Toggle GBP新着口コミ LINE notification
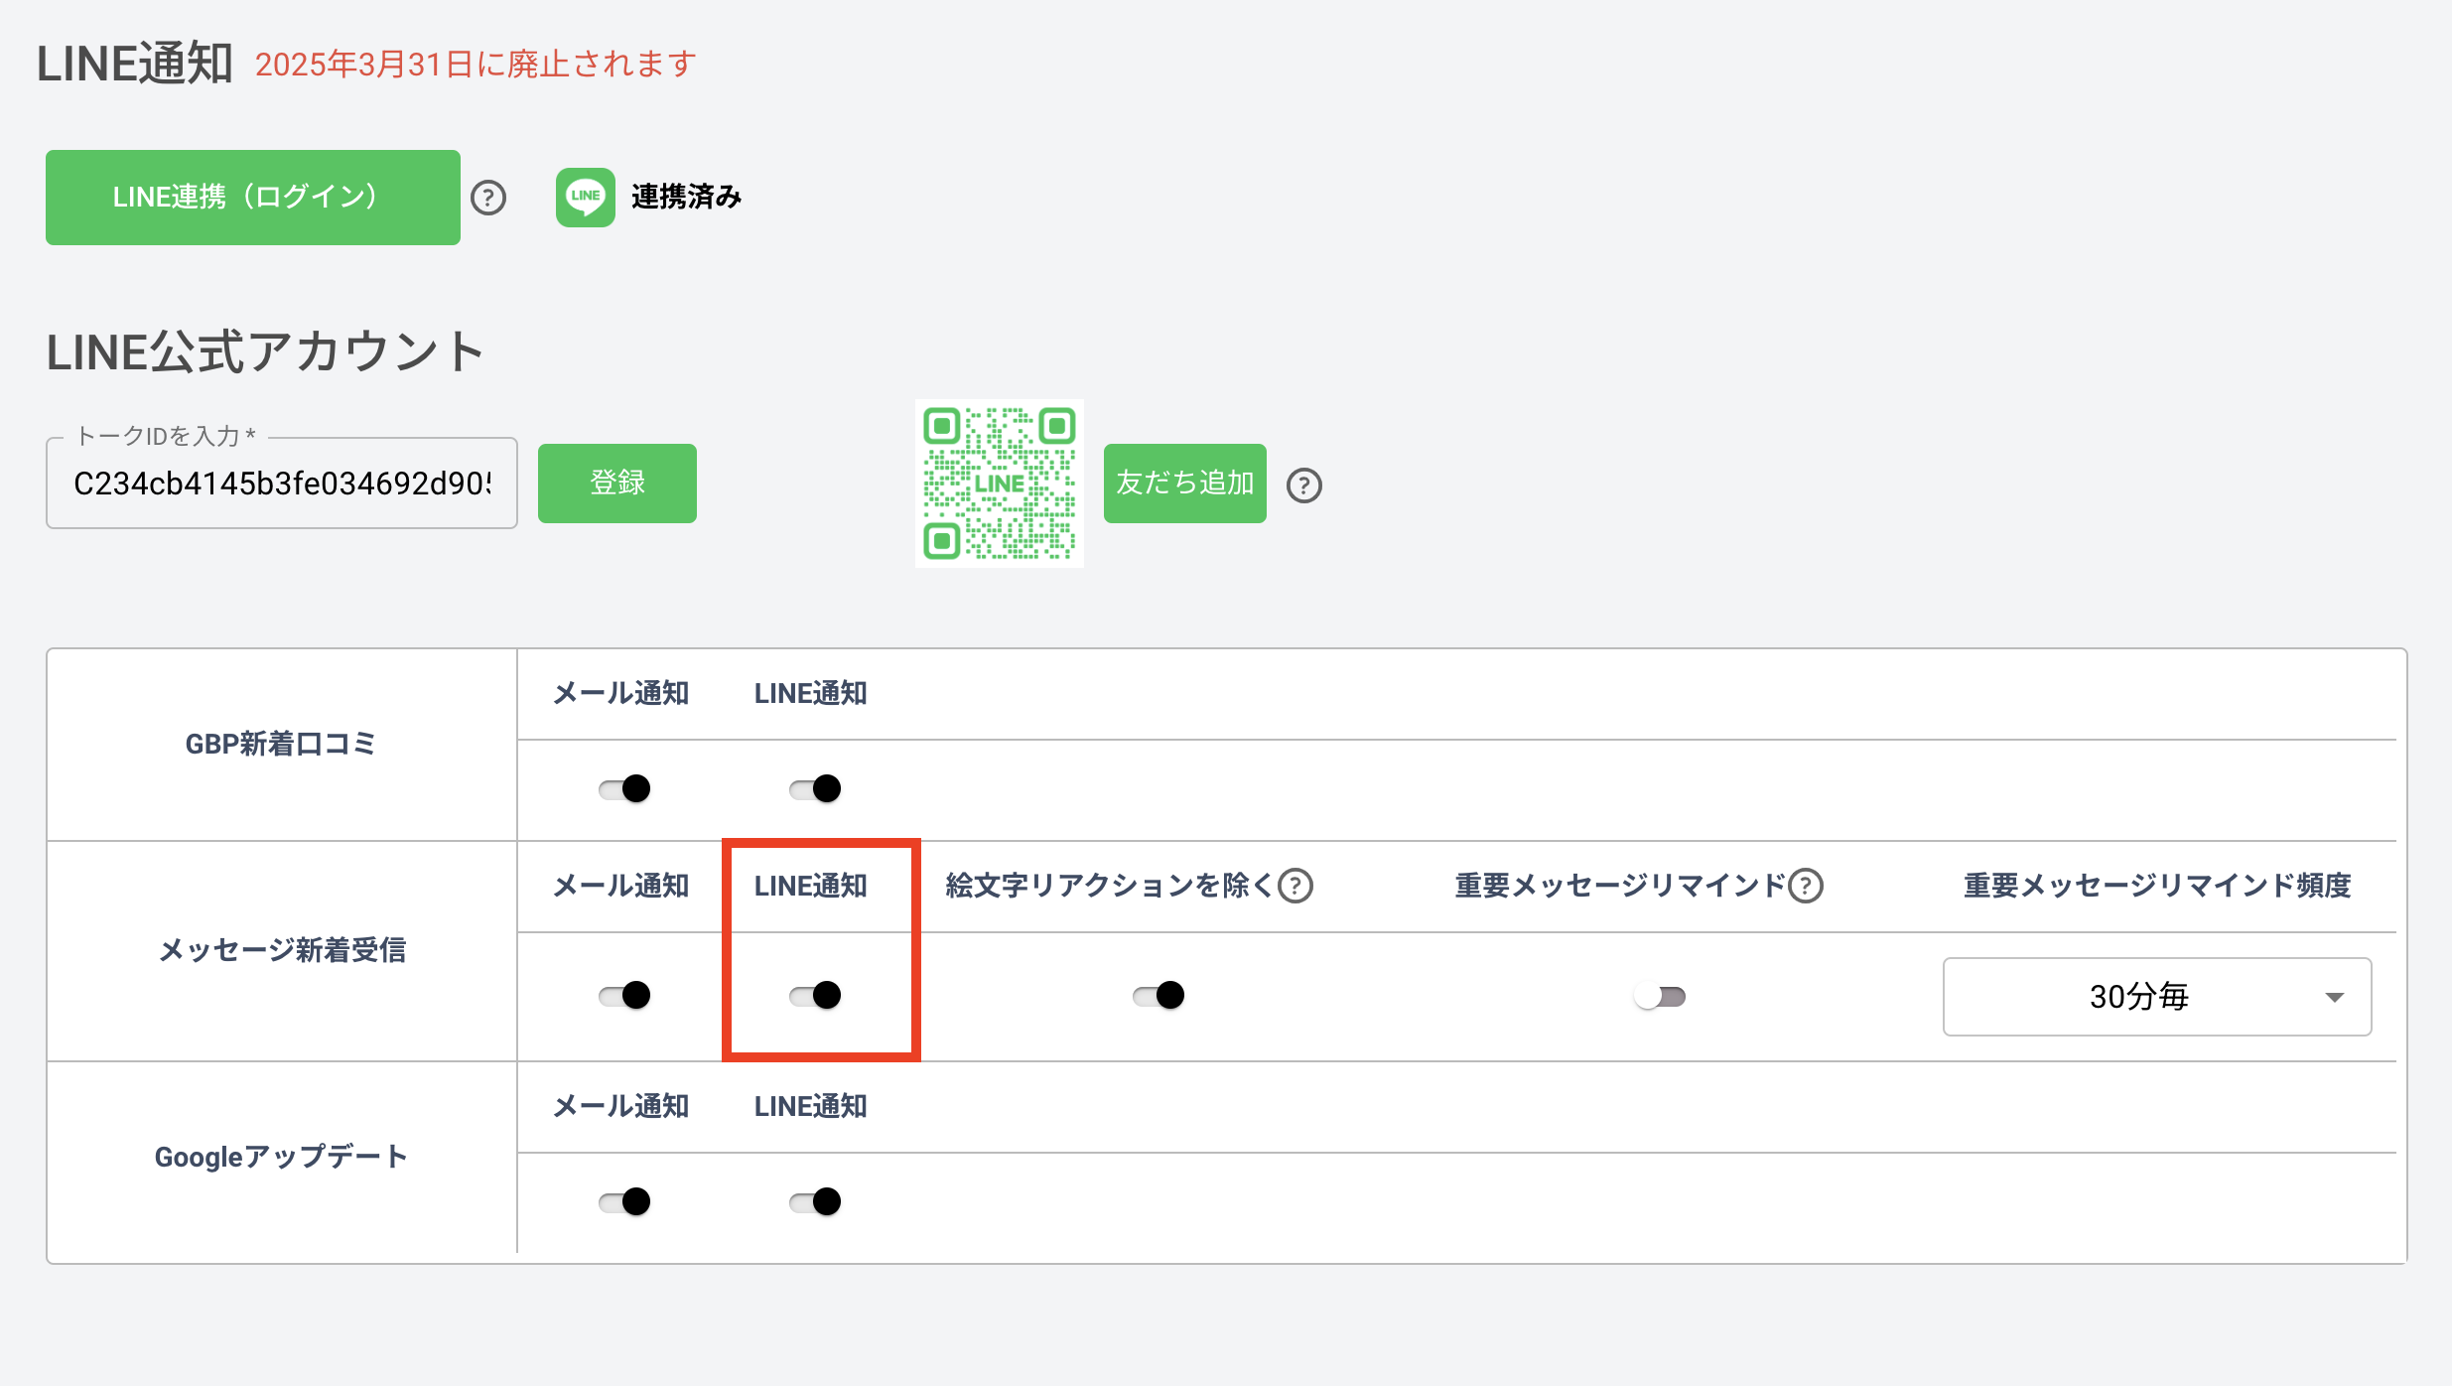Viewport: 2452px width, 1386px height. [815, 789]
